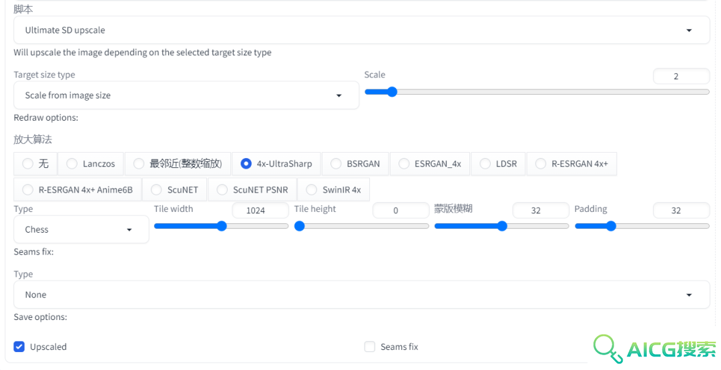Click the Padding value input box
This screenshot has width=721, height=370.
(681, 211)
